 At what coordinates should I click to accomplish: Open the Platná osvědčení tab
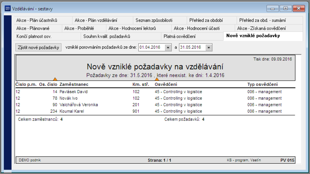click(192, 36)
